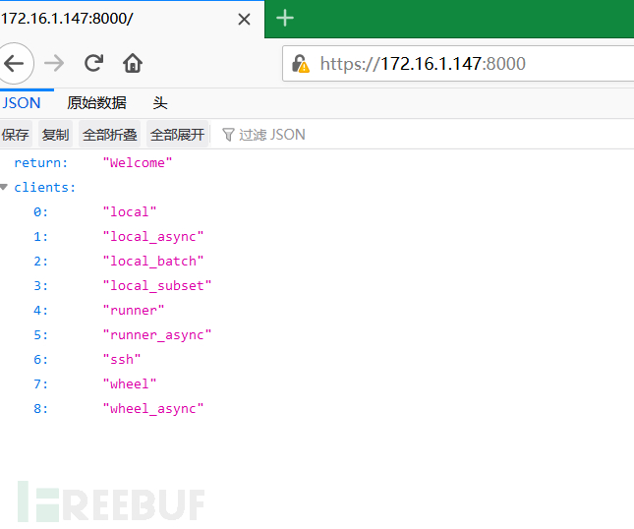Select the "local_async" value

(x=152, y=237)
